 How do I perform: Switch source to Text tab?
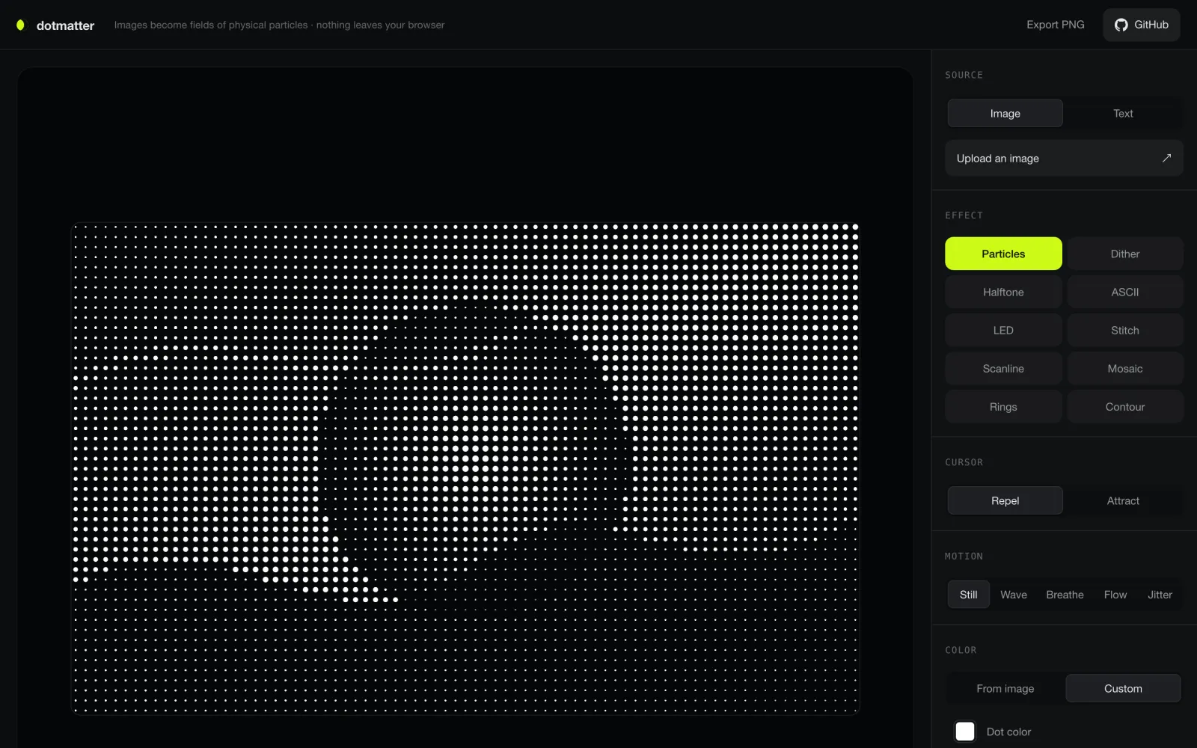(x=1123, y=113)
